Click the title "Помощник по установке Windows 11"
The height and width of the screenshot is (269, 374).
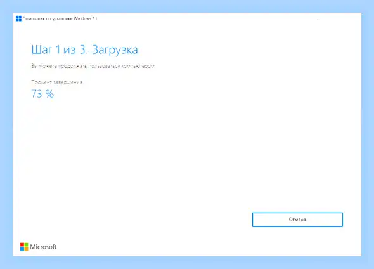click(x=60, y=18)
